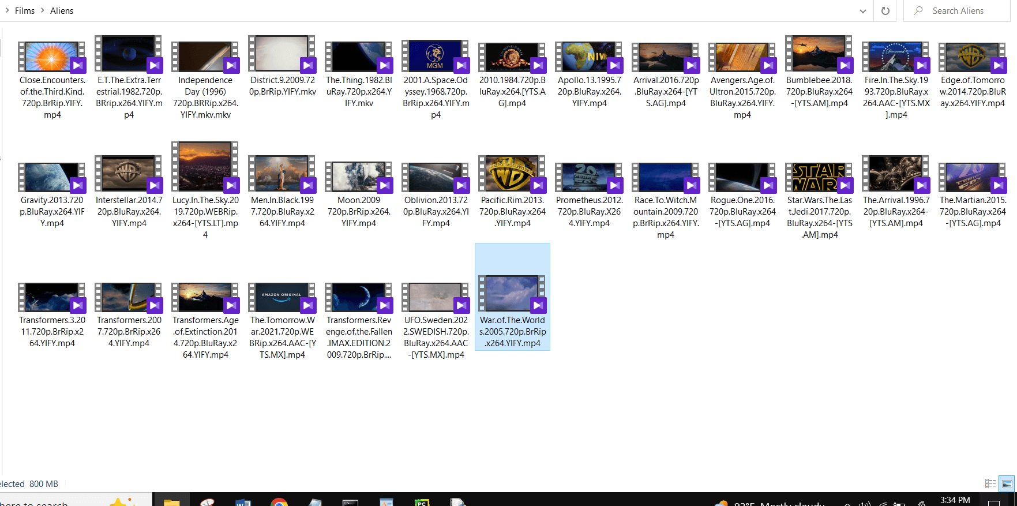Select the Edge.of.Tomorrow.2014 video icon
Image resolution: width=1017 pixels, height=506 pixels.
(x=973, y=57)
